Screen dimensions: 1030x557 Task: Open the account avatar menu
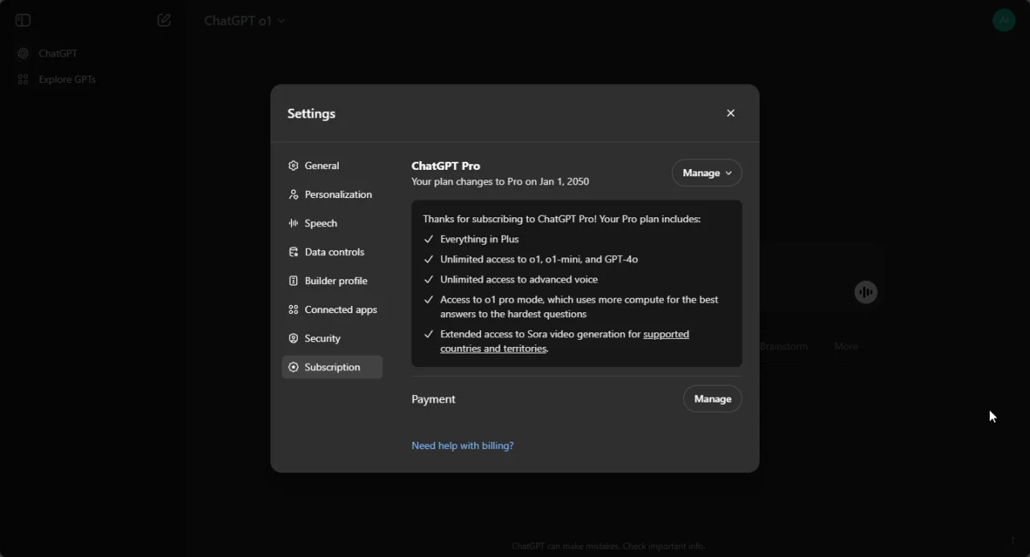coord(1003,20)
